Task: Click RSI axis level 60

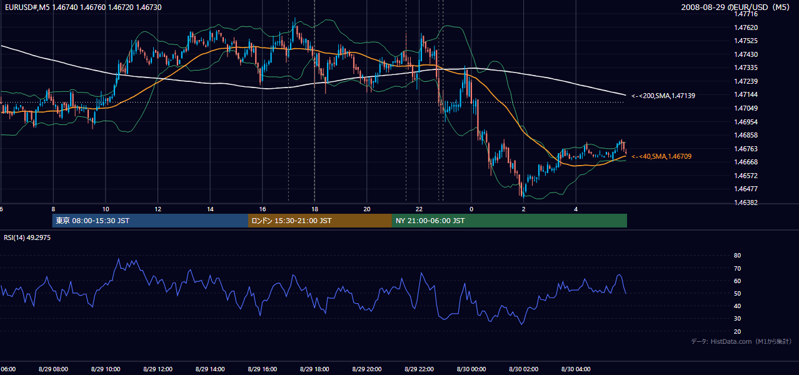Action: (737, 281)
